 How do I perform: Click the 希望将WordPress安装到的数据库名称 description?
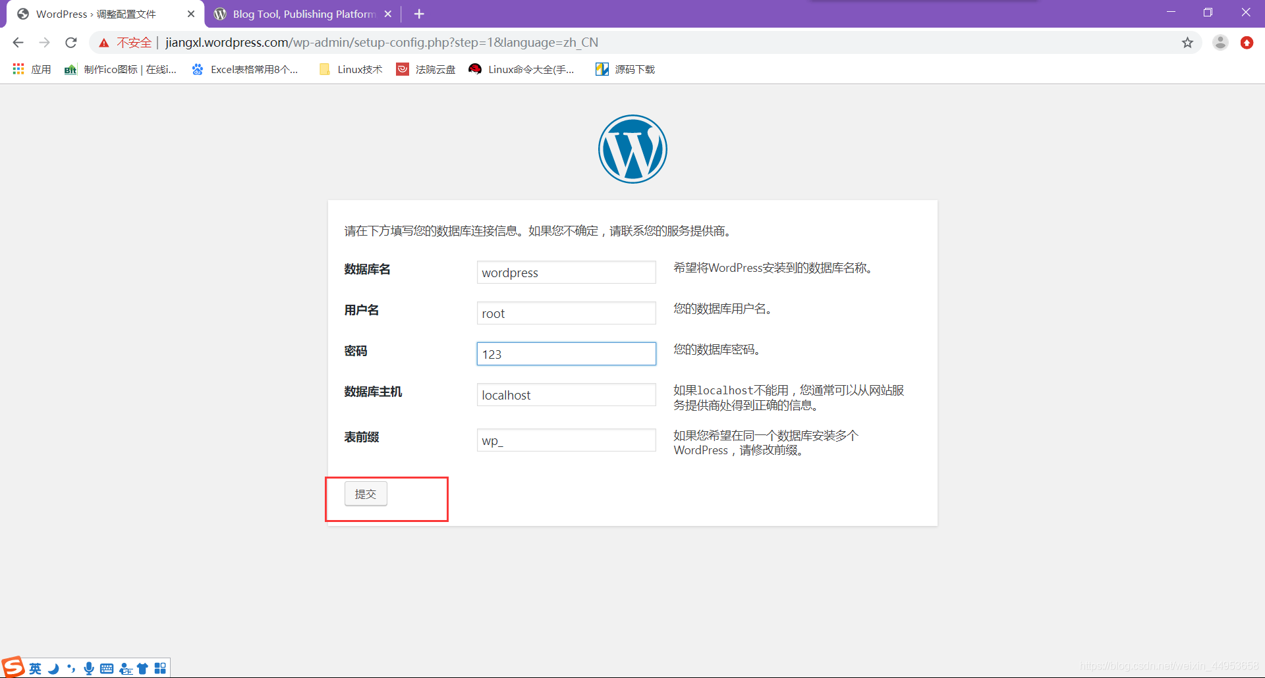(x=773, y=268)
